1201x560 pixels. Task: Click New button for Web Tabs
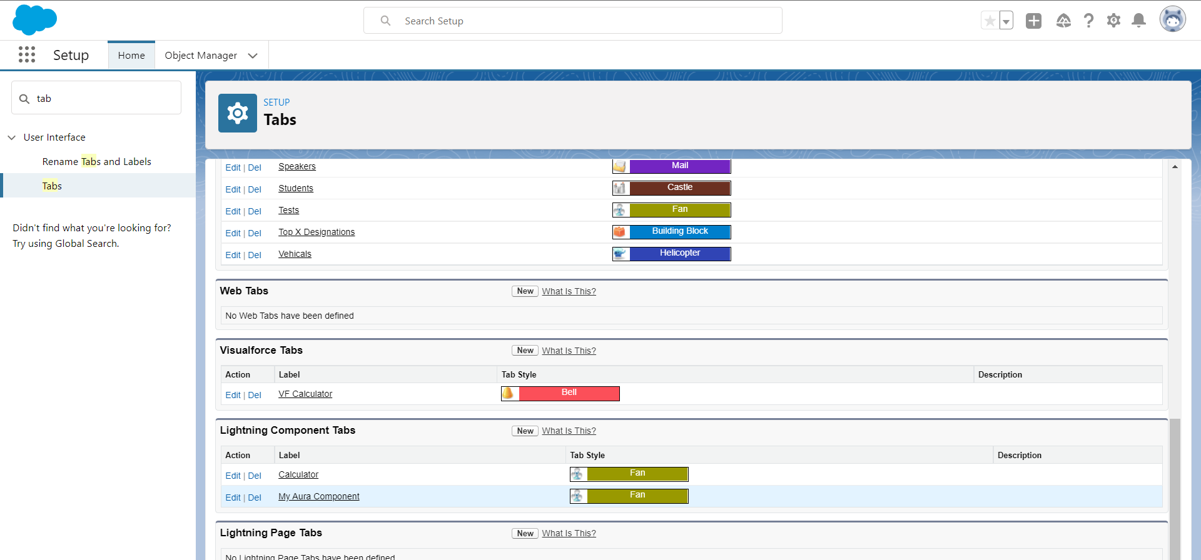coord(525,291)
